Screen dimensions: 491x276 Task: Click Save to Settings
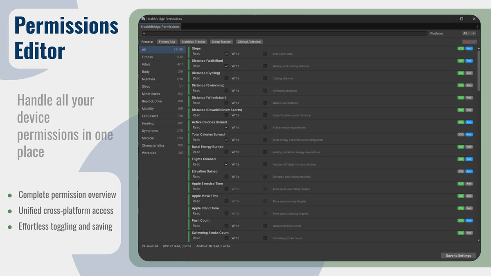pyautogui.click(x=458, y=256)
